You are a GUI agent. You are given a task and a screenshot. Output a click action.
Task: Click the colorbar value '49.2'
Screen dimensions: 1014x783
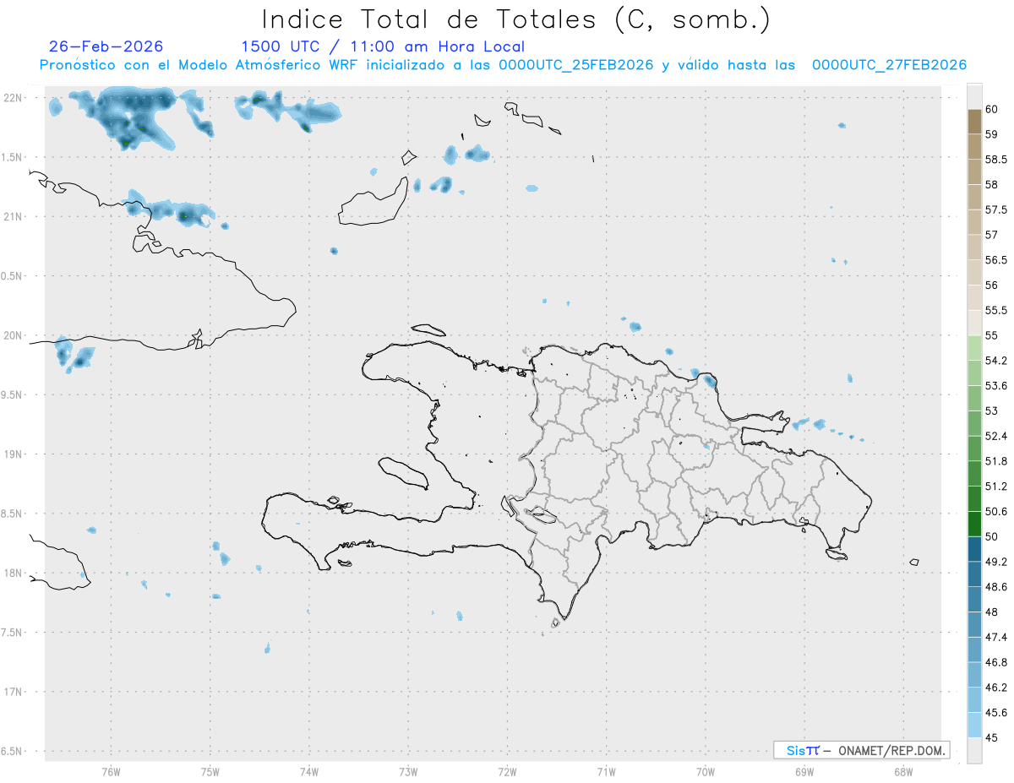pyautogui.click(x=995, y=562)
